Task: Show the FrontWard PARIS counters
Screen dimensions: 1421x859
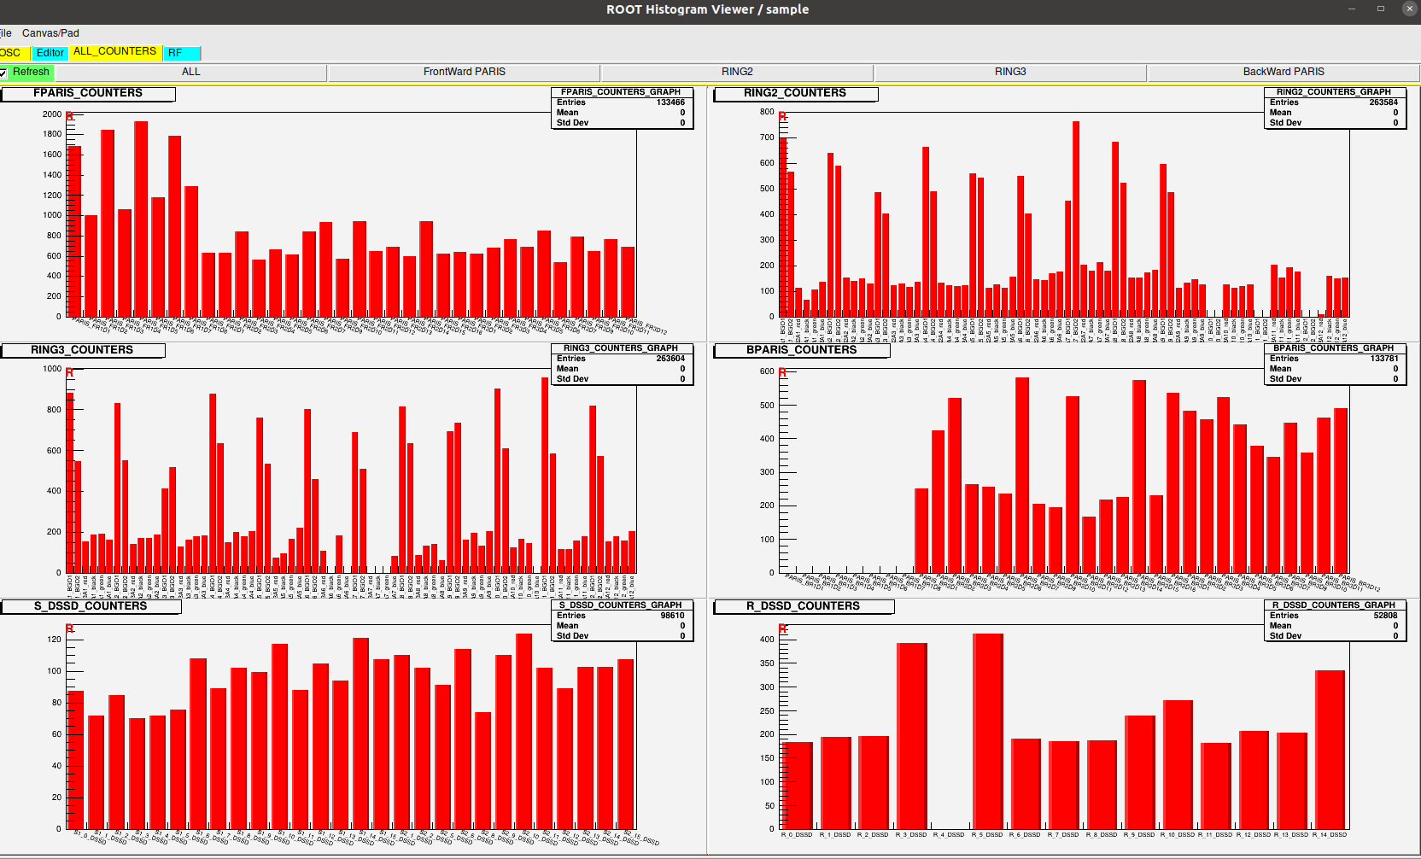Action: pos(464,73)
